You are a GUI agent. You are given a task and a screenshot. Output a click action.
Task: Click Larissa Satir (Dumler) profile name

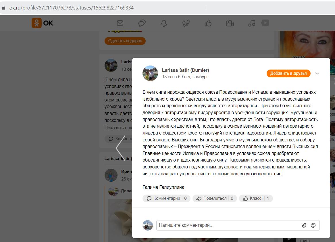(185, 70)
